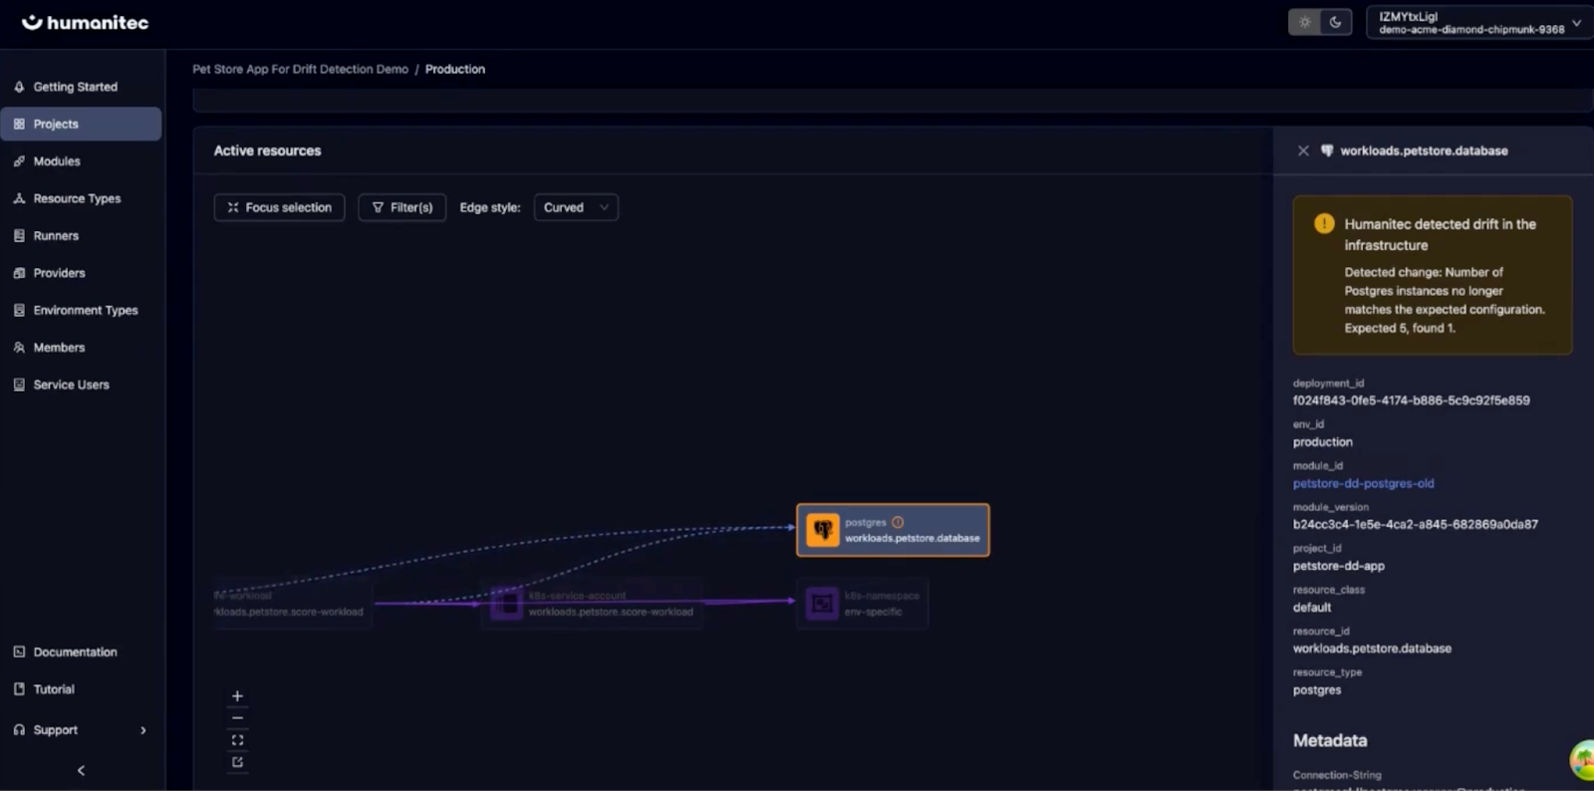Image resolution: width=1594 pixels, height=791 pixels.
Task: Click the env_id production value
Action: coord(1323,442)
